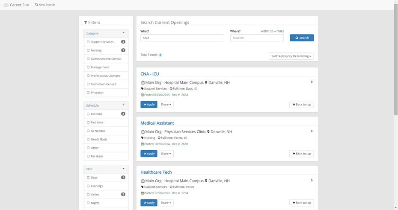Open the Sort: Relevancy Descending dropdown

tap(291, 56)
